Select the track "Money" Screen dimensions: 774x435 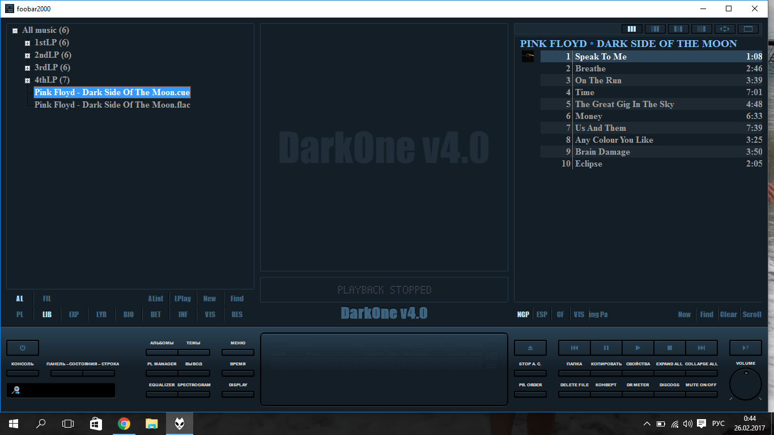(652, 116)
